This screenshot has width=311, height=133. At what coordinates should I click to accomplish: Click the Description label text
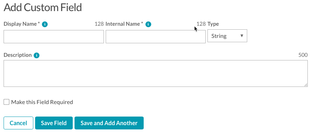tap(18, 55)
